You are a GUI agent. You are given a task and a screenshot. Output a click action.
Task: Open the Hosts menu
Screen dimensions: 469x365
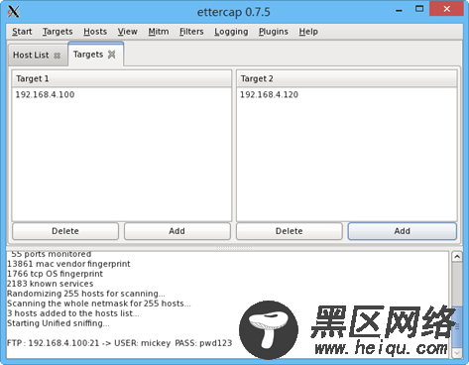tap(95, 32)
